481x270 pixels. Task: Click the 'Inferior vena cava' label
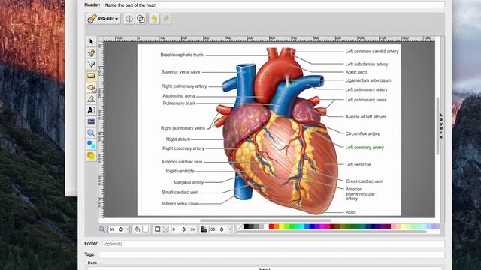click(180, 204)
